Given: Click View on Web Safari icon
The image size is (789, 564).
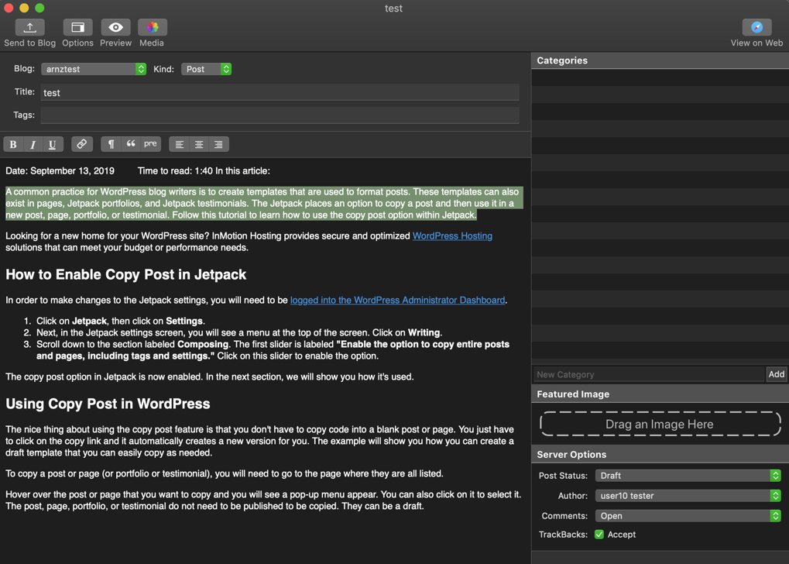Looking at the screenshot, I should tap(756, 28).
